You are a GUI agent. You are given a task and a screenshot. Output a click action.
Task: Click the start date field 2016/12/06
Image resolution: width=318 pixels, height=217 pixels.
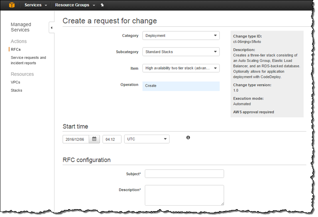[76, 139]
